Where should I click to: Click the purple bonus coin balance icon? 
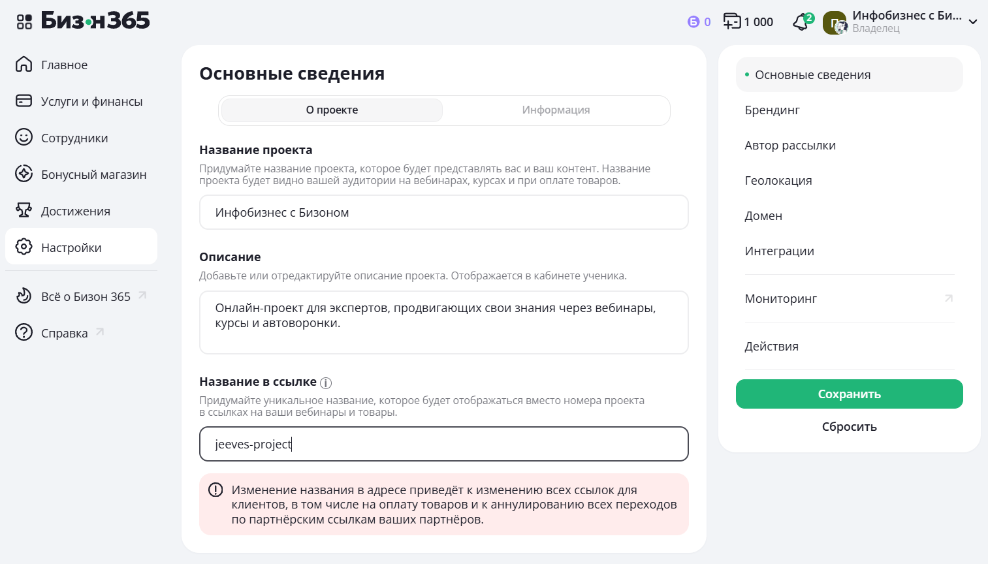click(x=693, y=22)
